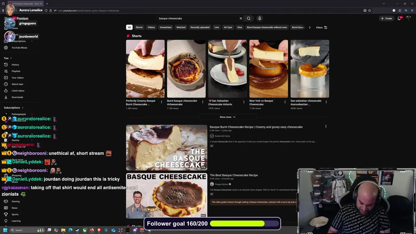The width and height of the screenshot is (416, 234).
Task: Open more options for Perfectly Creamy Basque short
Action: 162,102
